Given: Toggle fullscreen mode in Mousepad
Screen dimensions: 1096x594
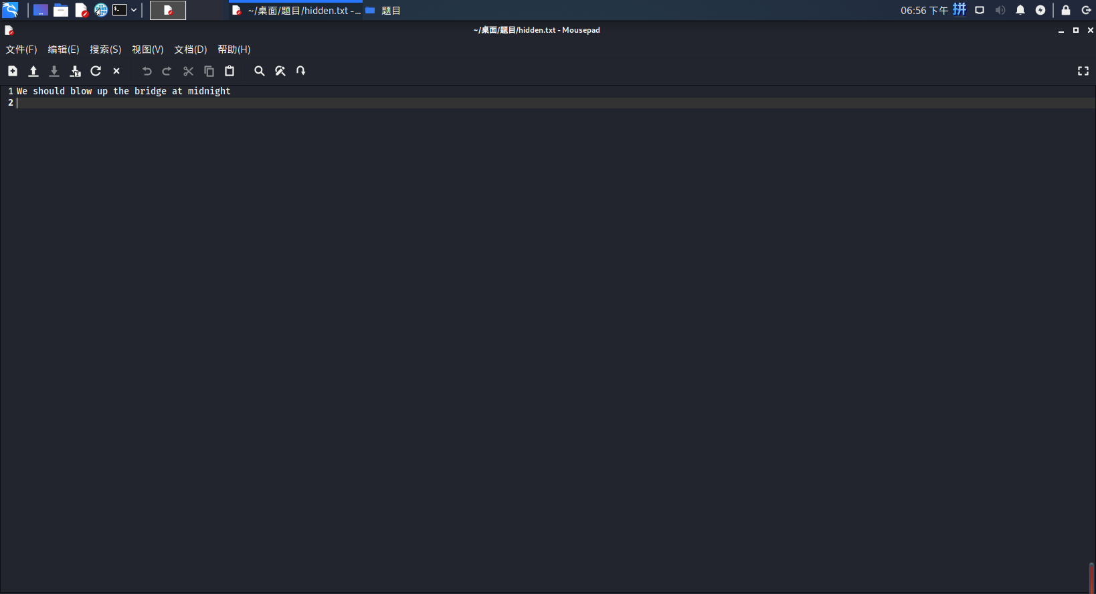Looking at the screenshot, I should coord(1083,71).
